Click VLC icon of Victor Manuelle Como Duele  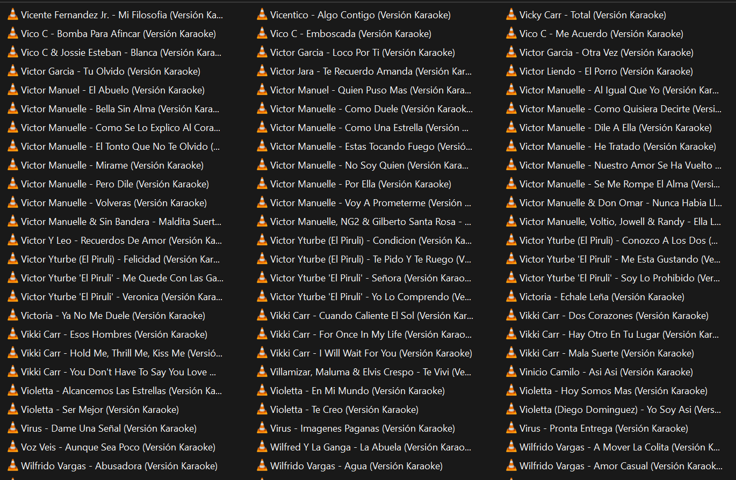coord(262,108)
